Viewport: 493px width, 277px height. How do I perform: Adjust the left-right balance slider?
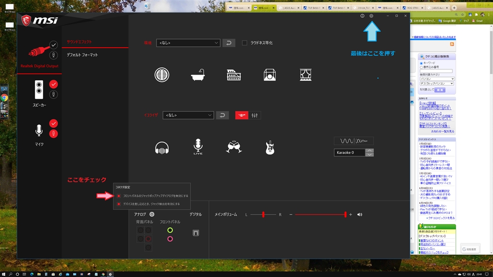click(263, 214)
